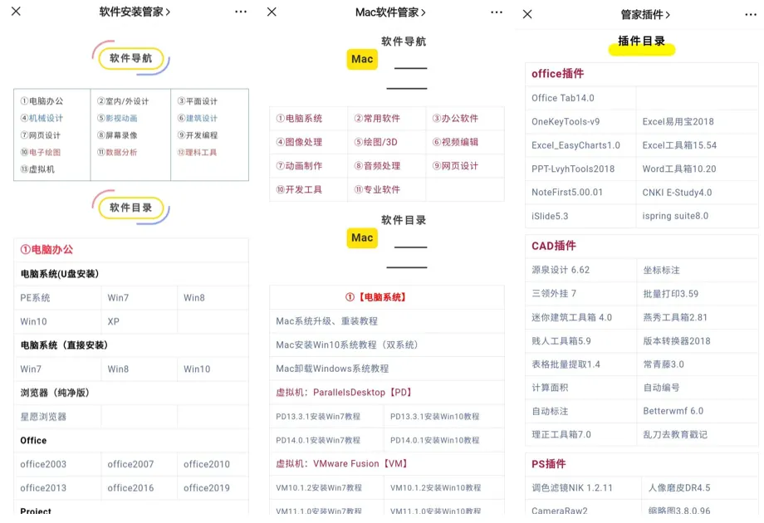The height and width of the screenshot is (523, 764).
Task: Open Betterwmf 6.0 entry
Action: click(x=673, y=411)
